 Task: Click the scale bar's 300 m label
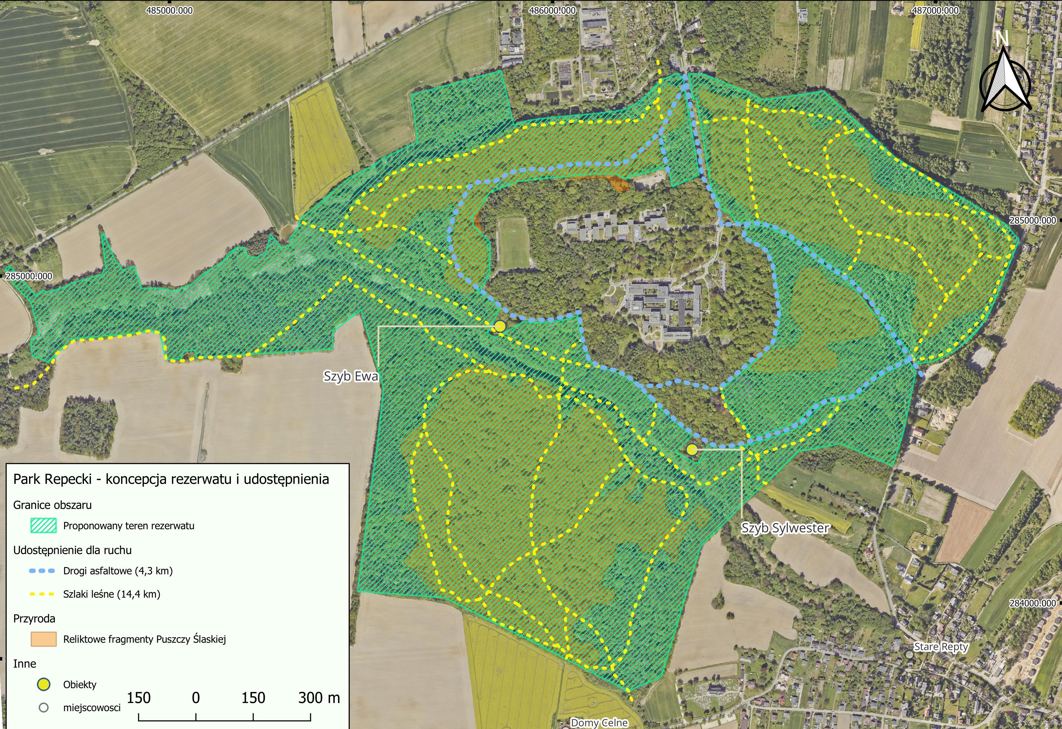[x=319, y=698]
